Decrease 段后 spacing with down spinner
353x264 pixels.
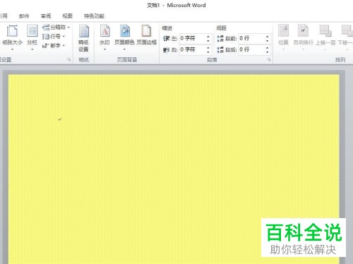(267, 52)
